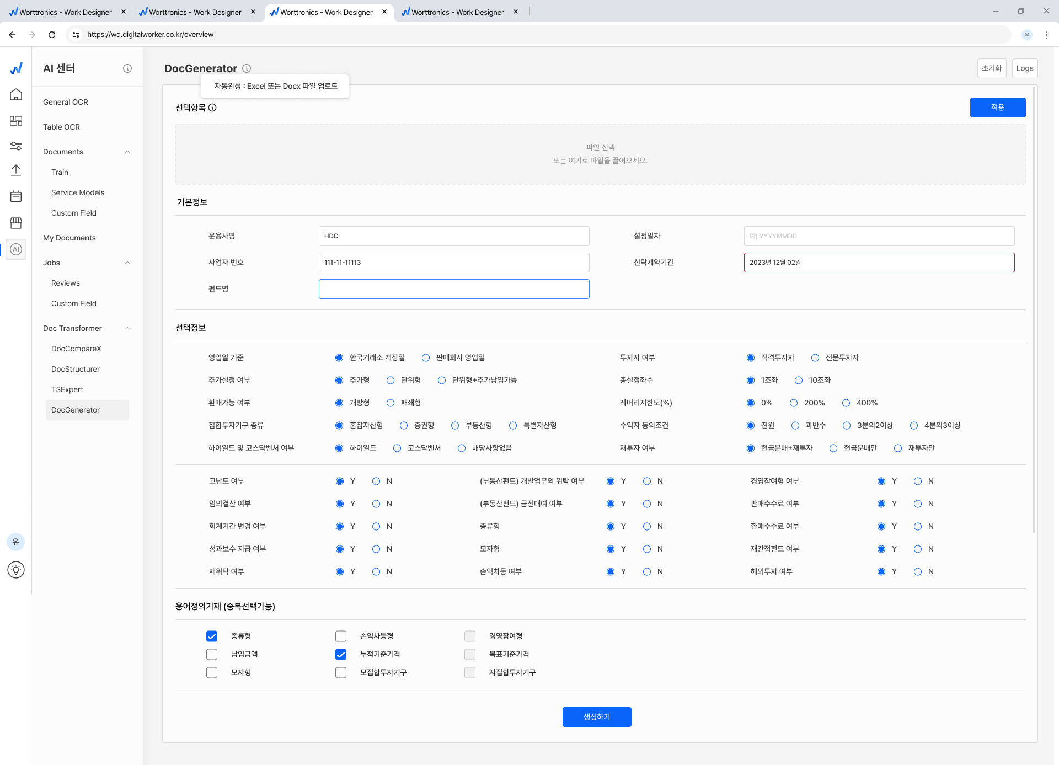Open the dashboard grid icon in sidebar
Image resolution: width=1059 pixels, height=765 pixels.
click(x=16, y=121)
